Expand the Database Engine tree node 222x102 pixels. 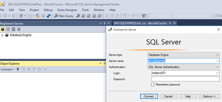(2, 35)
